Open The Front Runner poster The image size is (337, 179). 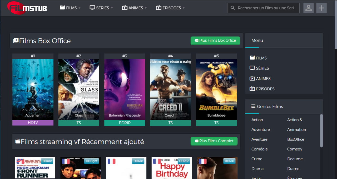pos(35,168)
